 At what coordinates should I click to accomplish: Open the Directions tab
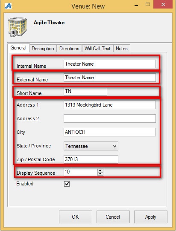(x=69, y=49)
